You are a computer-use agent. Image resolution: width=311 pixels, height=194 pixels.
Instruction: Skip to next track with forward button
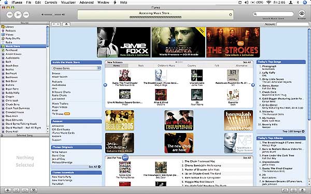pyautogui.click(x=26, y=14)
